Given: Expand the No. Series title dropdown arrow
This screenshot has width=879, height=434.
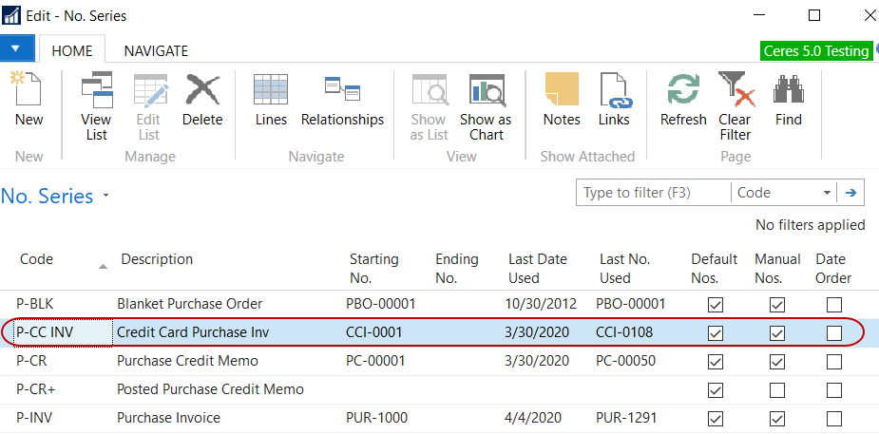Looking at the screenshot, I should 105,197.
